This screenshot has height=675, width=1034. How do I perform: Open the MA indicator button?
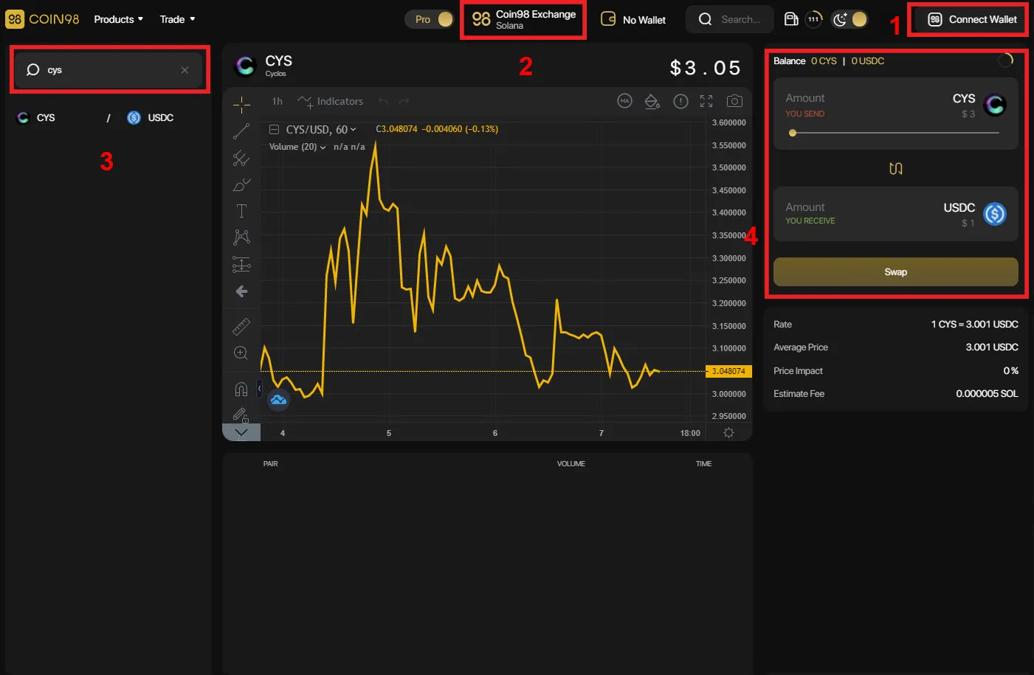624,101
